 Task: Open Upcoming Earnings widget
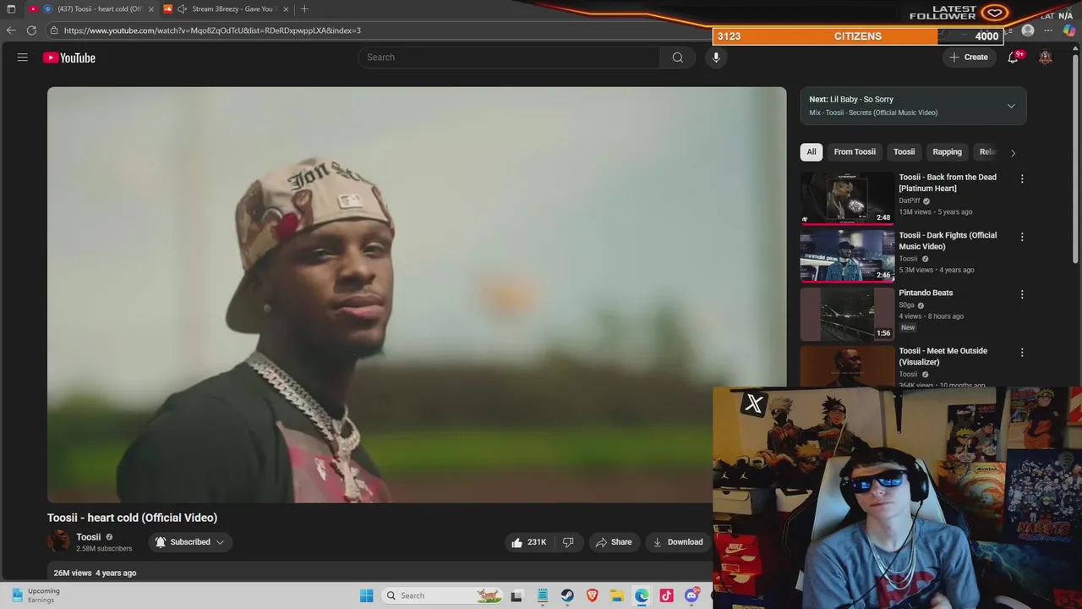point(36,595)
